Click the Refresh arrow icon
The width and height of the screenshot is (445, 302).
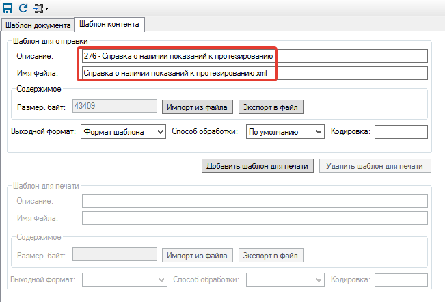tap(23, 8)
